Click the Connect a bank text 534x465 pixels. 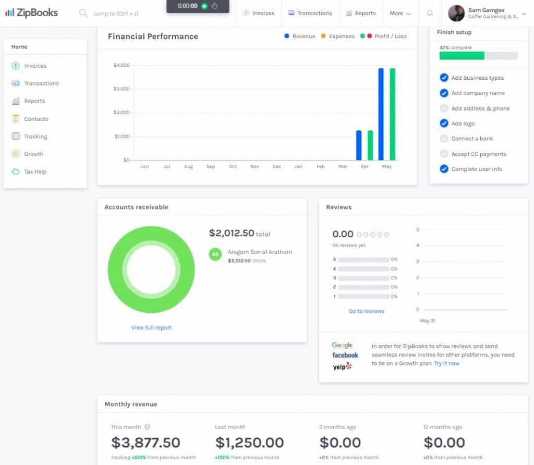[x=472, y=139]
